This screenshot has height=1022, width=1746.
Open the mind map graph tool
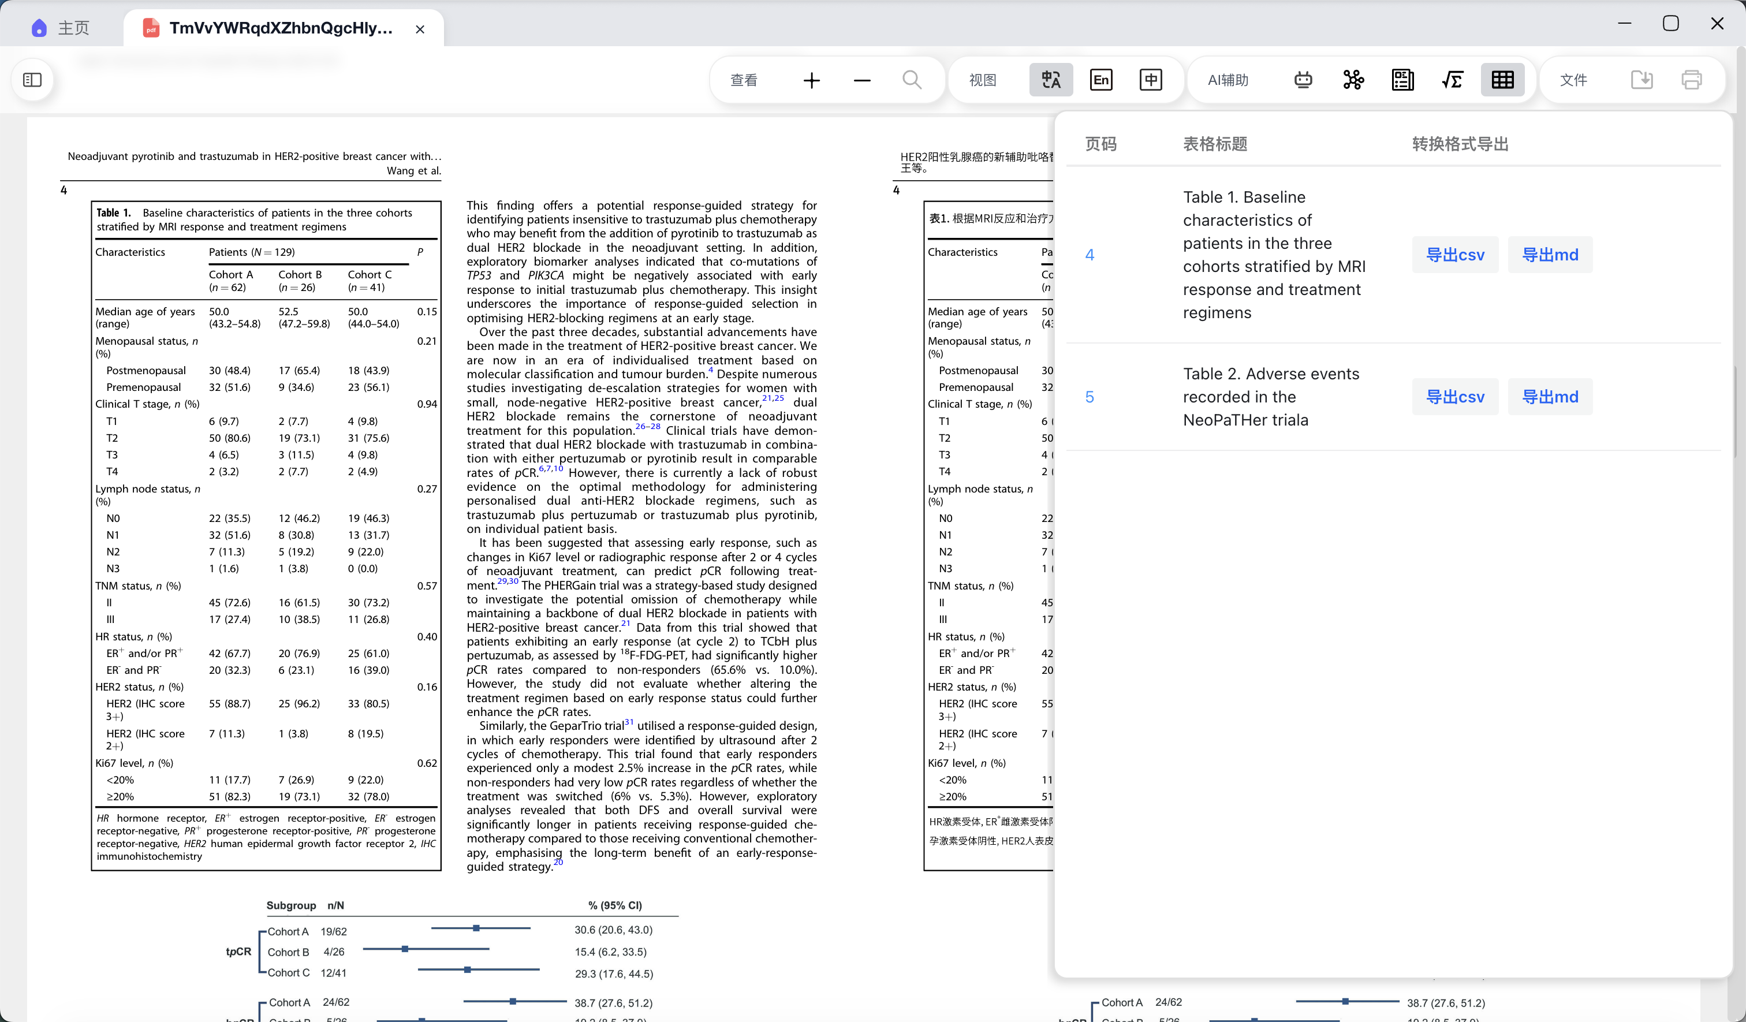tap(1352, 80)
